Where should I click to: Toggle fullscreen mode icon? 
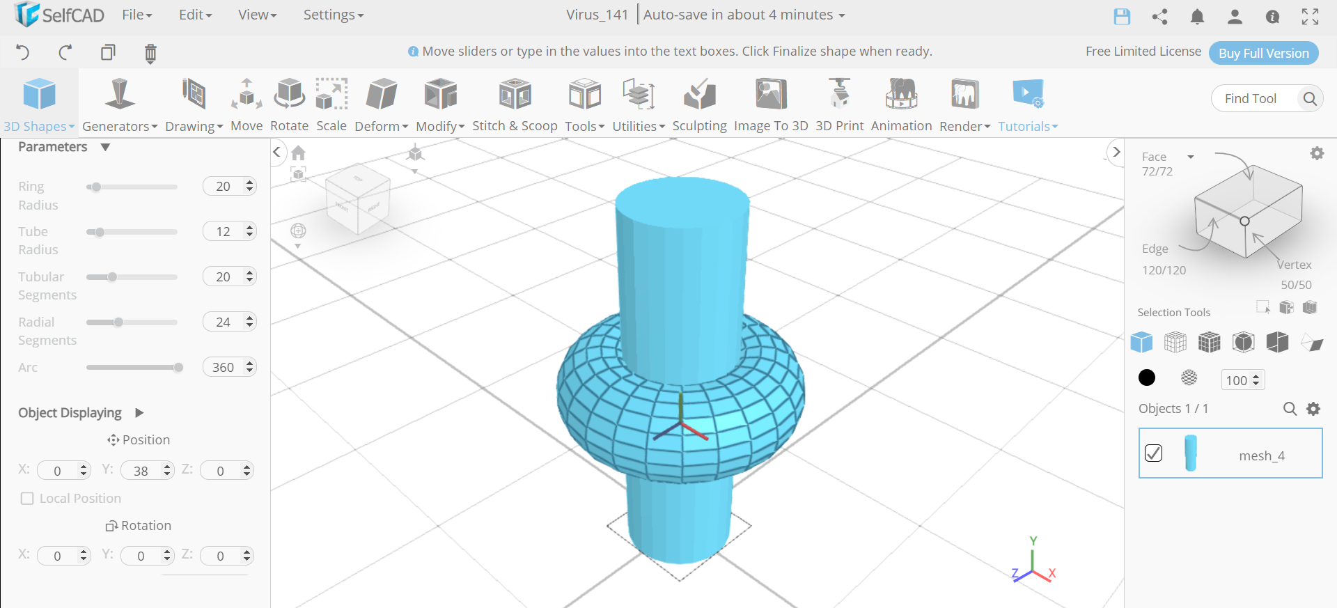1310,16
